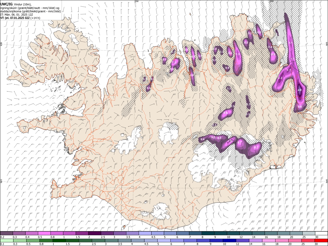Pick upper legend swatch between 1 and 1.5

[x=69, y=233]
